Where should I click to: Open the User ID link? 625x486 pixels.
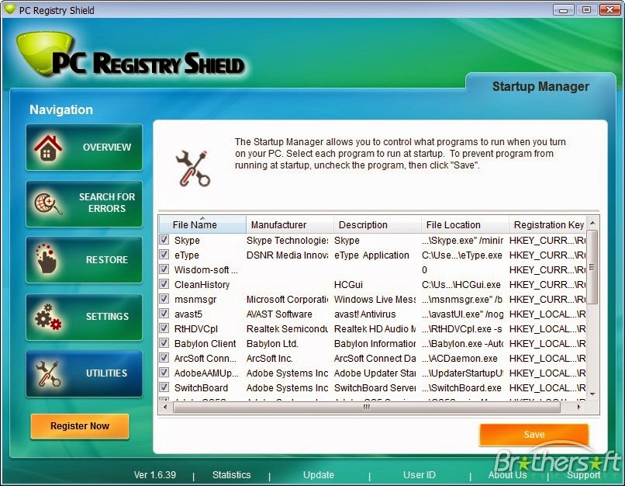(419, 475)
